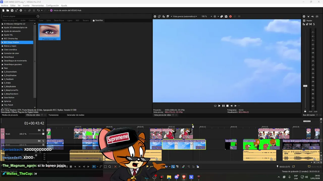The image size is (323, 181).
Task: Switch to Generador de medios tab
Action: coord(75,115)
